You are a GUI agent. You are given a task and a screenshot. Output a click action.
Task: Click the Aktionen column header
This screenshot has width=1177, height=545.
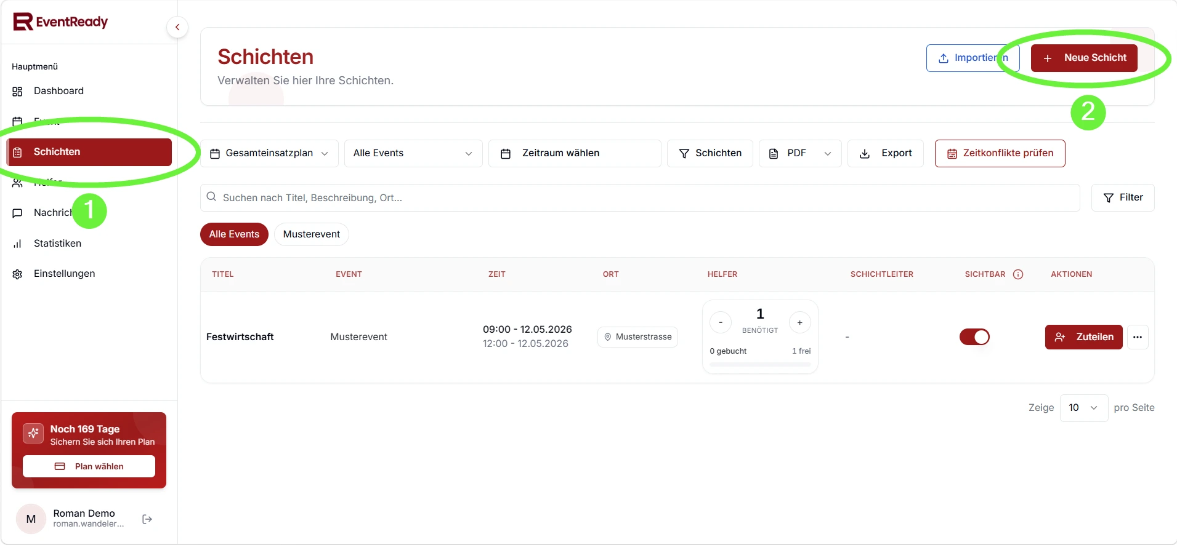pos(1072,274)
